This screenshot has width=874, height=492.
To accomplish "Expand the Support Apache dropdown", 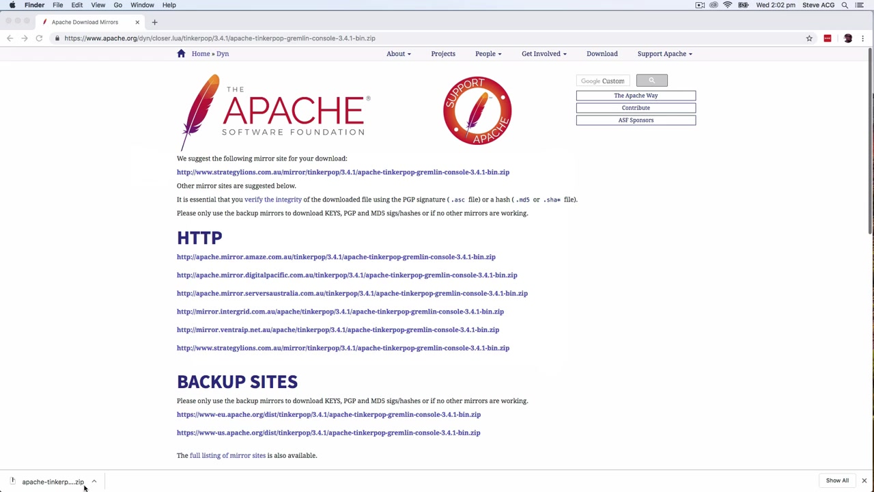I will coord(665,53).
